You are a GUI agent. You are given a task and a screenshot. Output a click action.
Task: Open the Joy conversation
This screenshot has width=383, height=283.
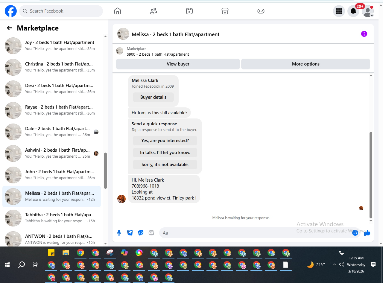[51, 46]
